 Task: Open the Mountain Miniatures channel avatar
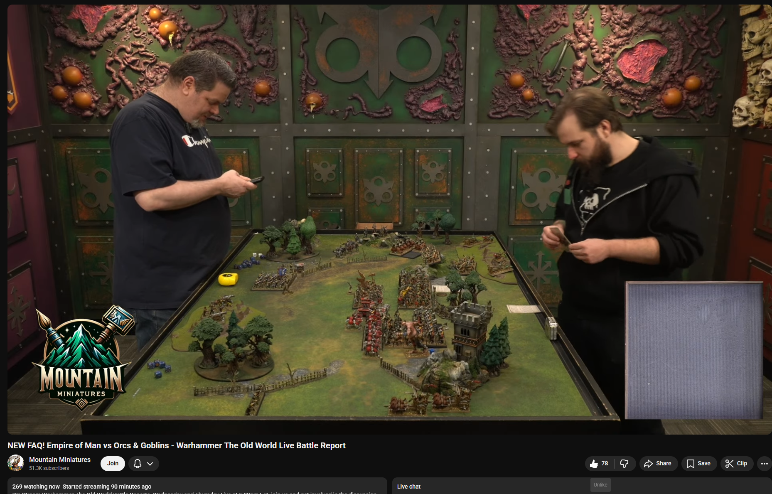click(x=16, y=463)
